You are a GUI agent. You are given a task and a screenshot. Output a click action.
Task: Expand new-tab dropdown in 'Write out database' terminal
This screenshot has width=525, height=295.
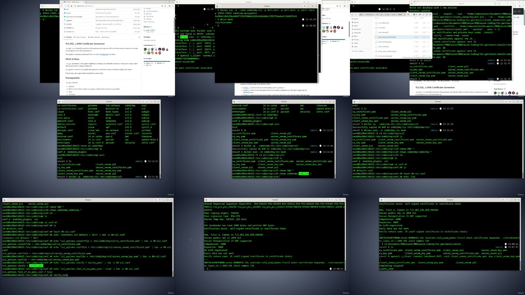click(x=414, y=4)
